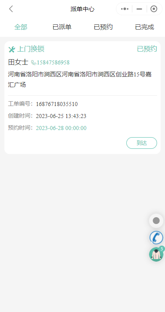The height and width of the screenshot is (312, 165).
Task: Switch to the 已派单 tab
Action: (x=62, y=27)
